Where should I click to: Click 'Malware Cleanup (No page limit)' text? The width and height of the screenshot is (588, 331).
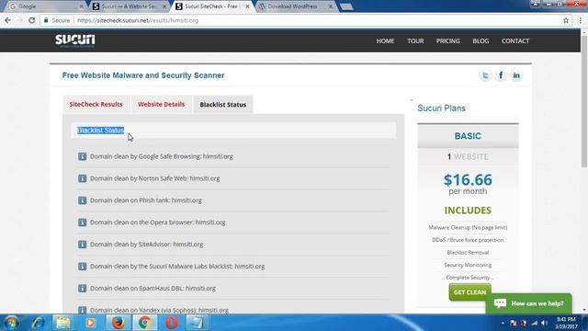click(468, 227)
